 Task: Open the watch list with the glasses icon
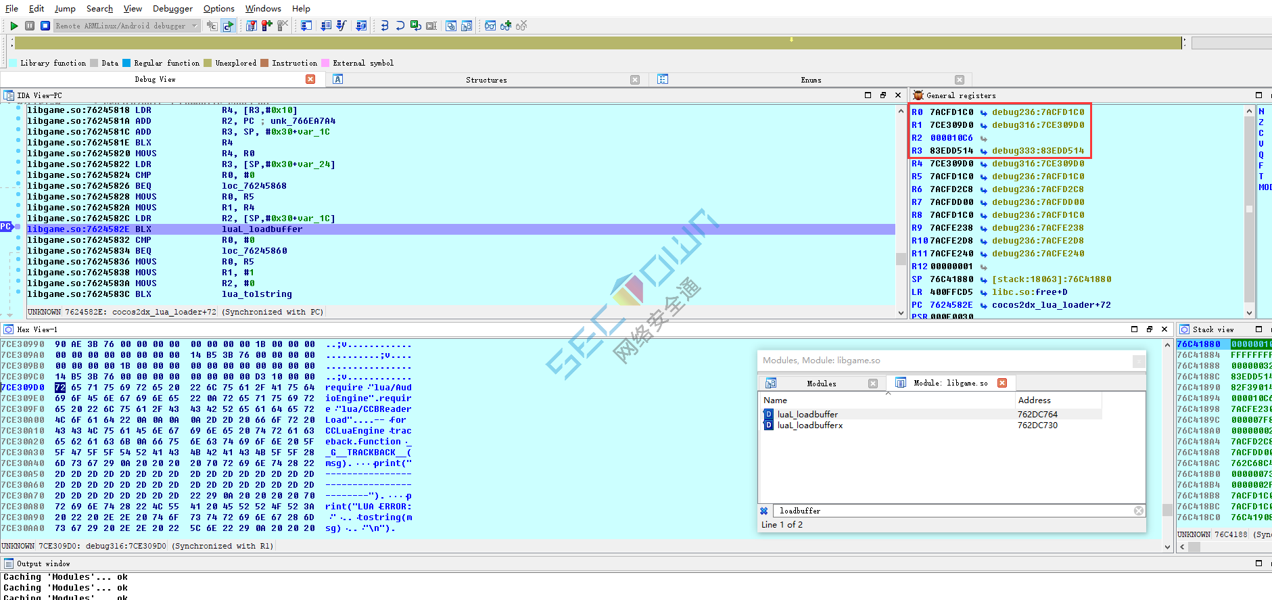[490, 26]
